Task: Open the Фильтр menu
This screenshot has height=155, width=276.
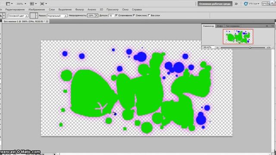Action: click(79, 9)
